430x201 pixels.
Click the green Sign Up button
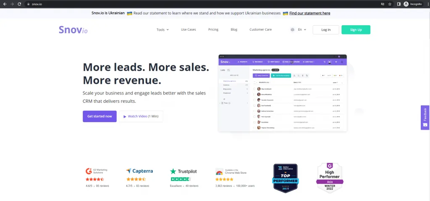(x=356, y=30)
